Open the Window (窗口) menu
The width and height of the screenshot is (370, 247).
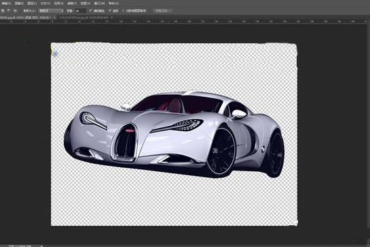98,3
